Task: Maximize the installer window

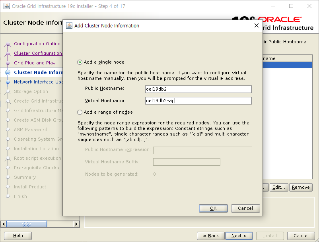Action: (x=291, y=6)
